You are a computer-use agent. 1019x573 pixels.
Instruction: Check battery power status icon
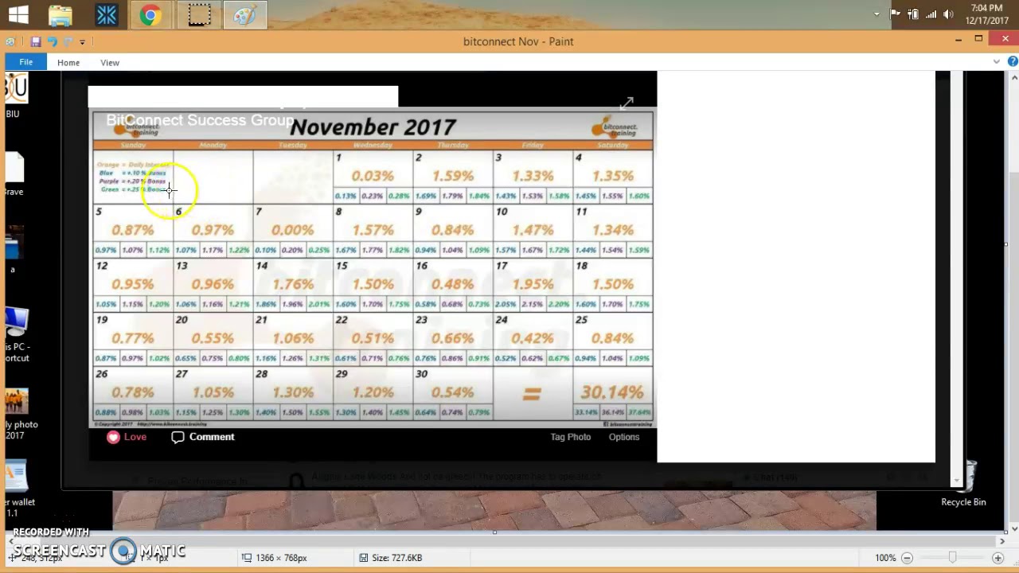click(913, 14)
